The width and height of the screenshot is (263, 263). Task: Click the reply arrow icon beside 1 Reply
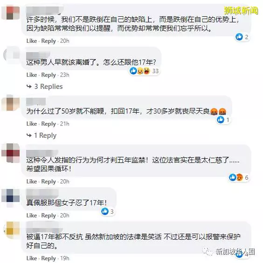click(29, 135)
